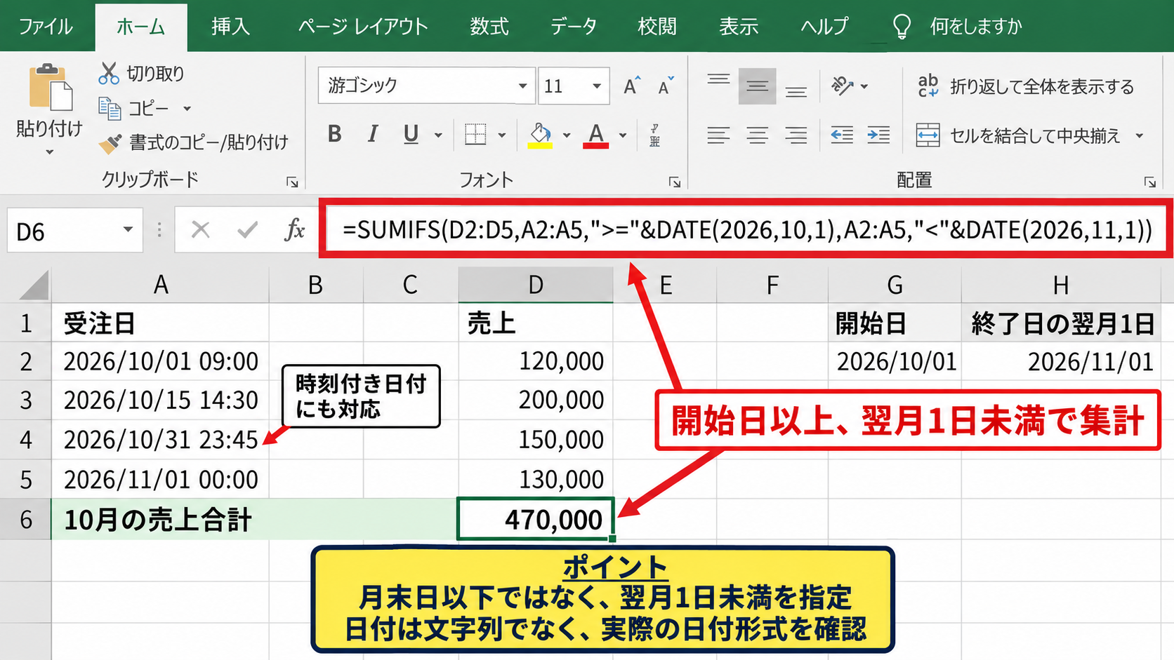Open the ヘルプ tab

824,27
